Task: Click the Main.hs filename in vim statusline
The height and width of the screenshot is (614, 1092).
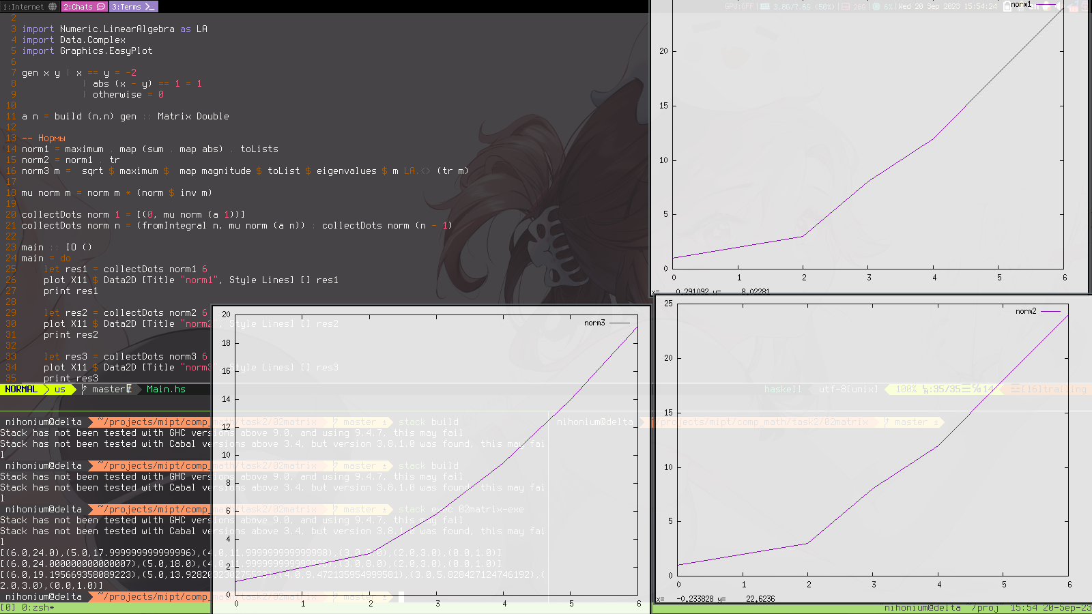Action: (166, 390)
